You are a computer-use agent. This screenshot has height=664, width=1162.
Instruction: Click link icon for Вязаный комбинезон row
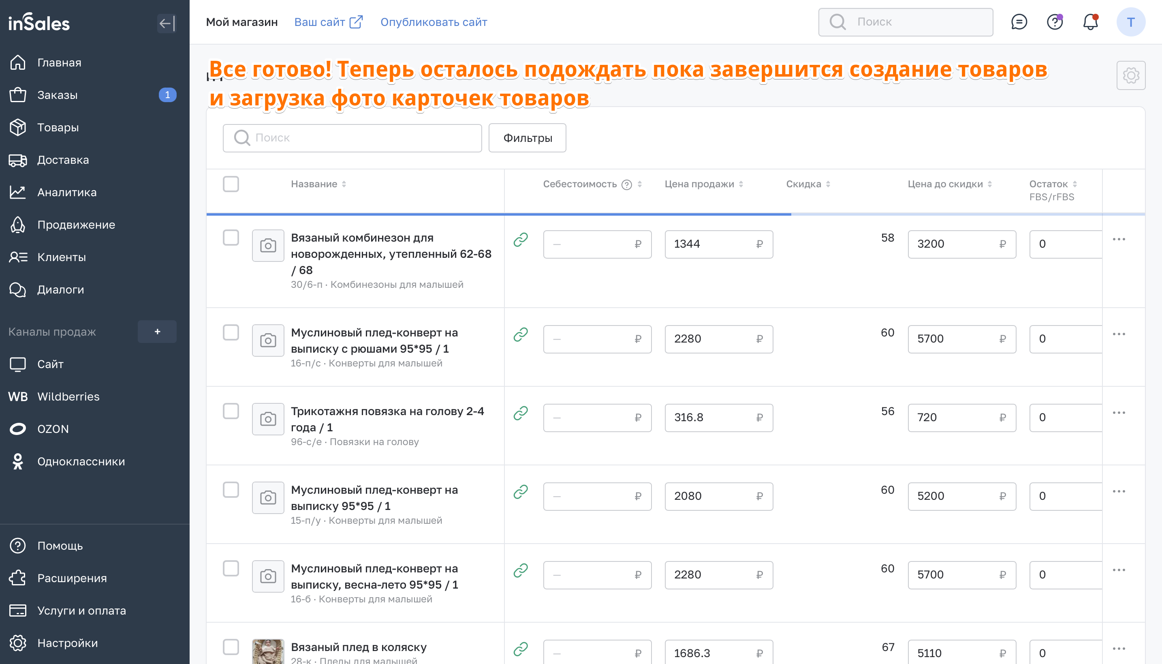(x=520, y=240)
